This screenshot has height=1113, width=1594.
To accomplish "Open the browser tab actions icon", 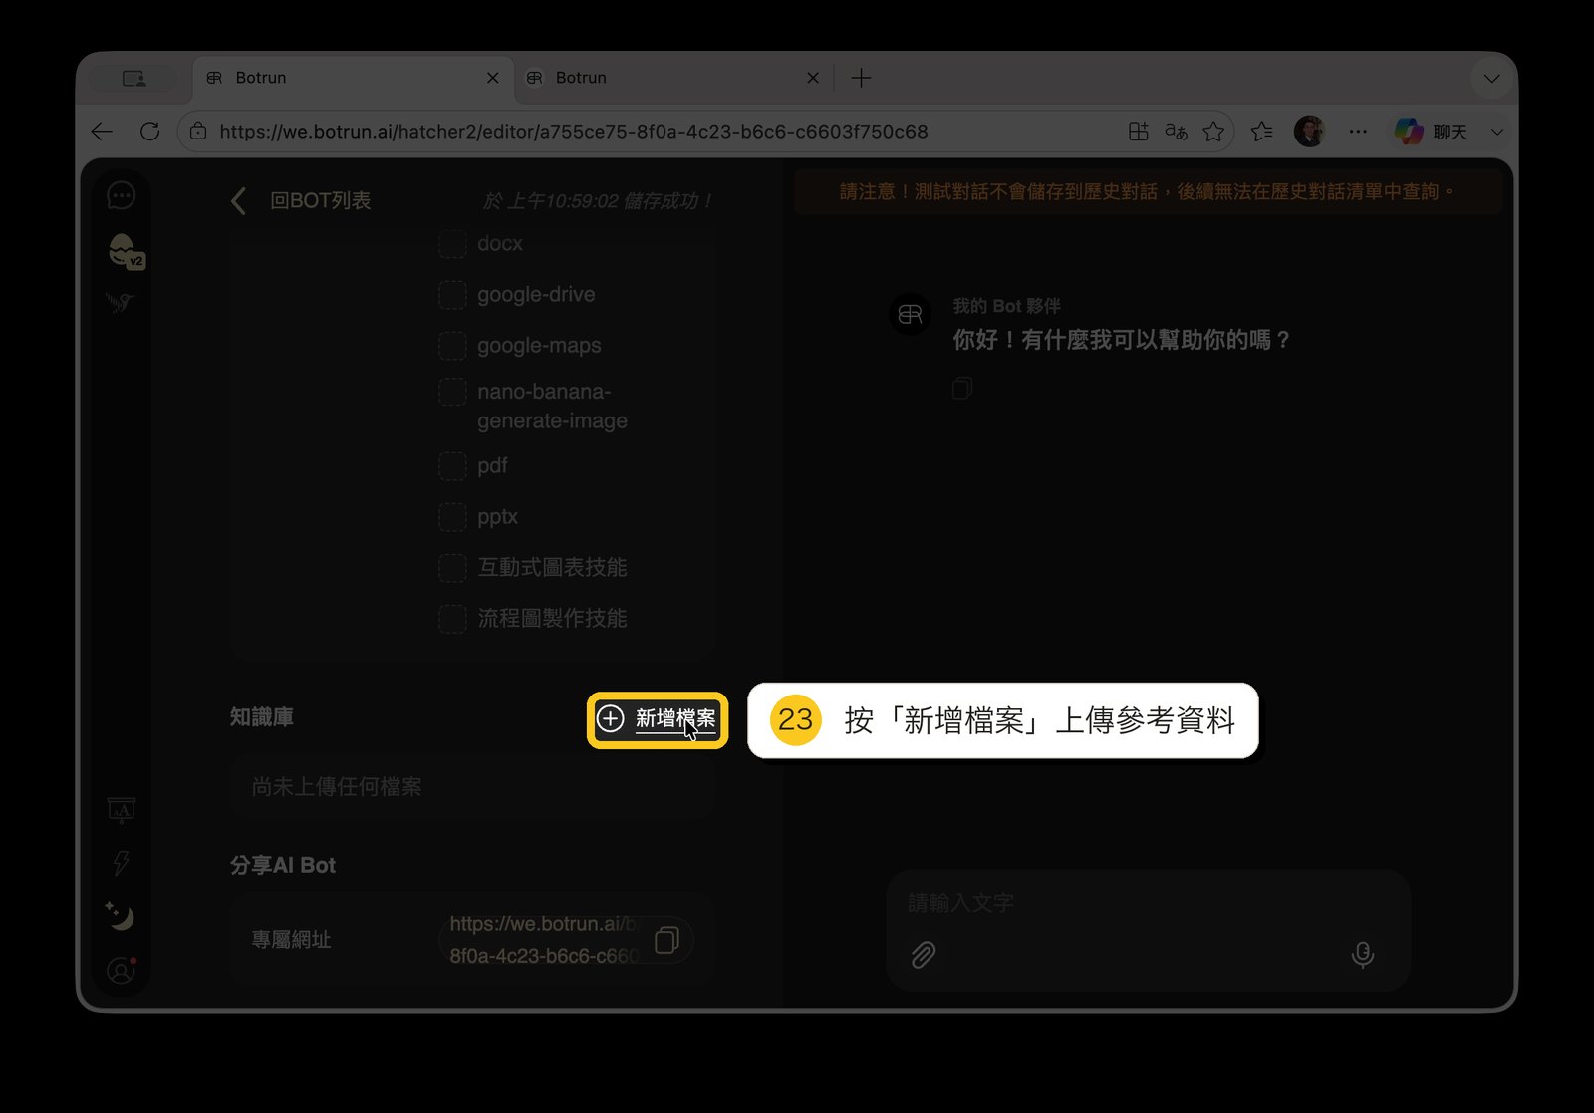I will [x=134, y=78].
